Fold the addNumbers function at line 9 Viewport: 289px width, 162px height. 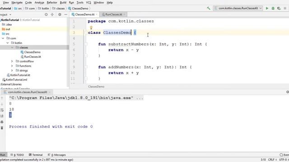(86, 67)
